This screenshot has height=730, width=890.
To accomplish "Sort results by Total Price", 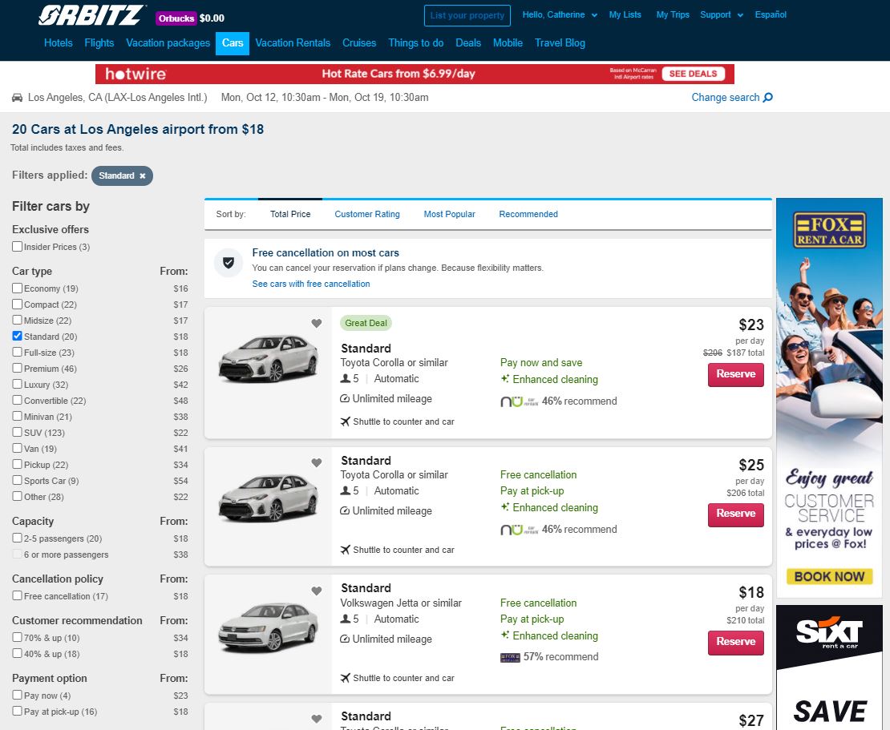I will (x=290, y=215).
